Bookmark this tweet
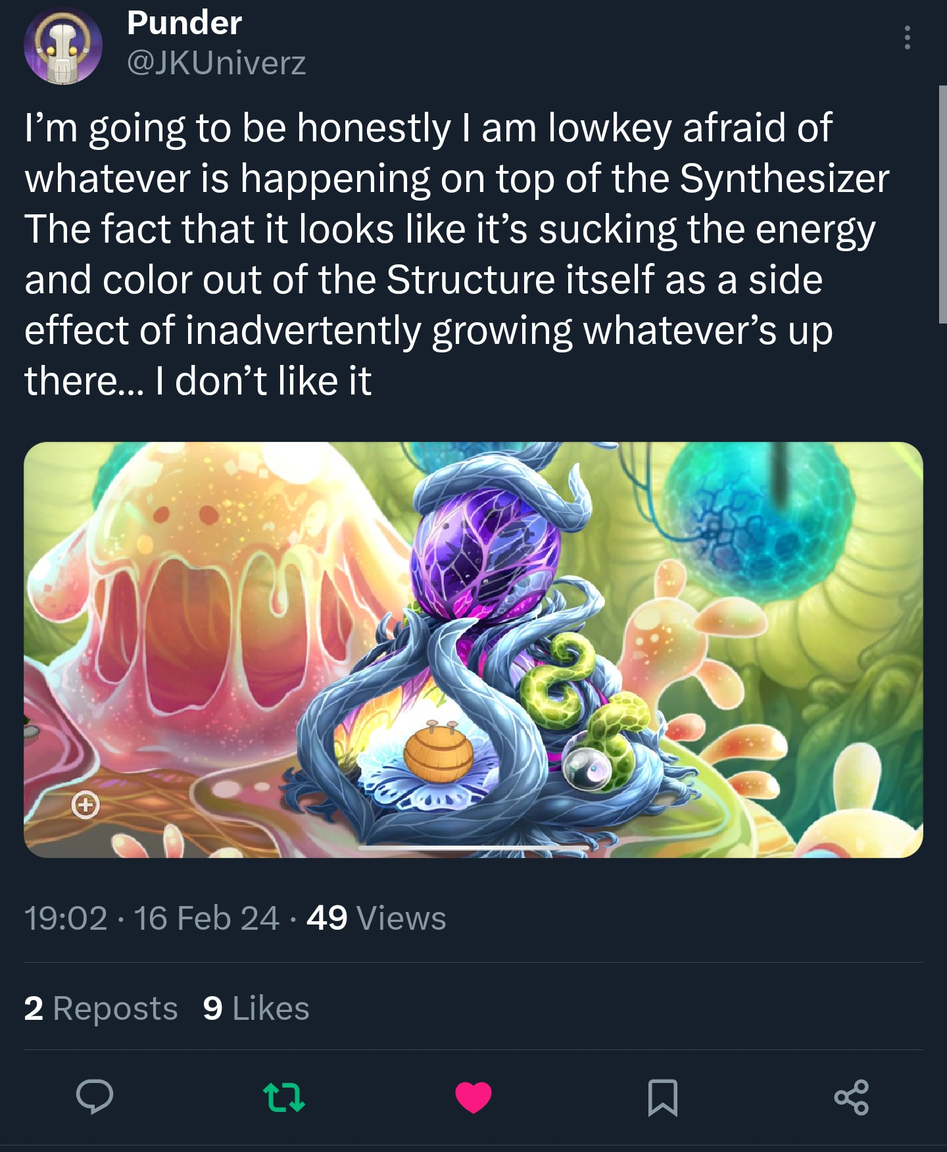 662,1097
